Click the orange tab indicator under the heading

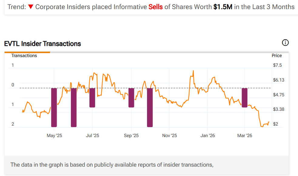pyautogui.click(x=27, y=52)
